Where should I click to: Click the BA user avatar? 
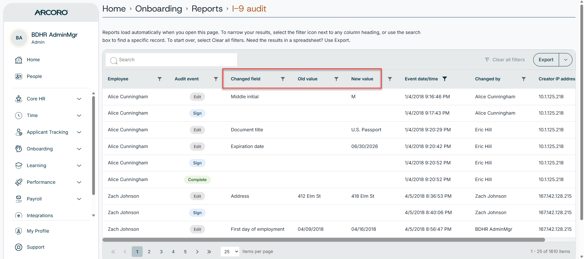click(x=19, y=38)
